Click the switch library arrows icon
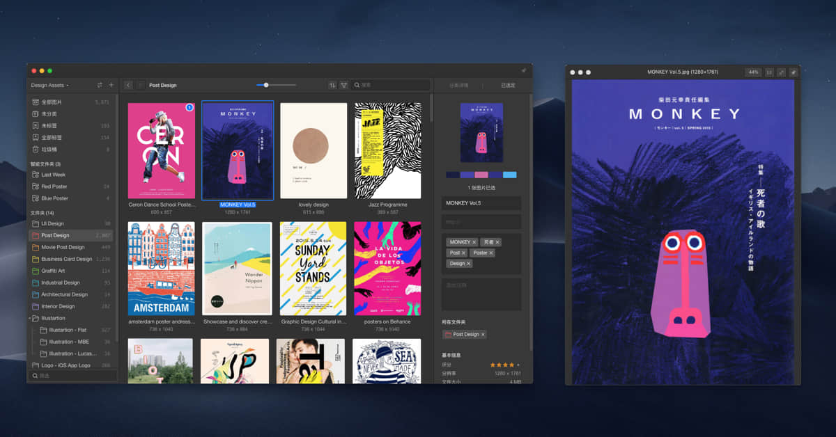This screenshot has width=836, height=437. [100, 85]
